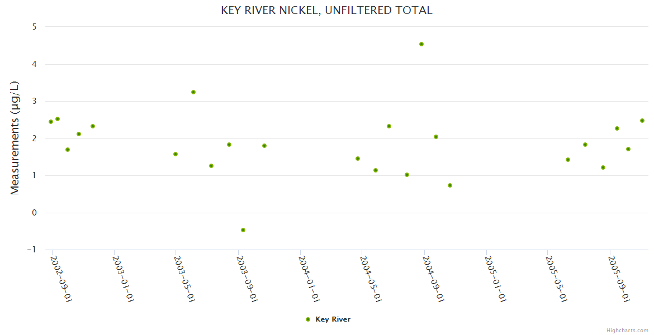
Task: Click the 2004-01-01 x-axis label
Action: click(309, 279)
